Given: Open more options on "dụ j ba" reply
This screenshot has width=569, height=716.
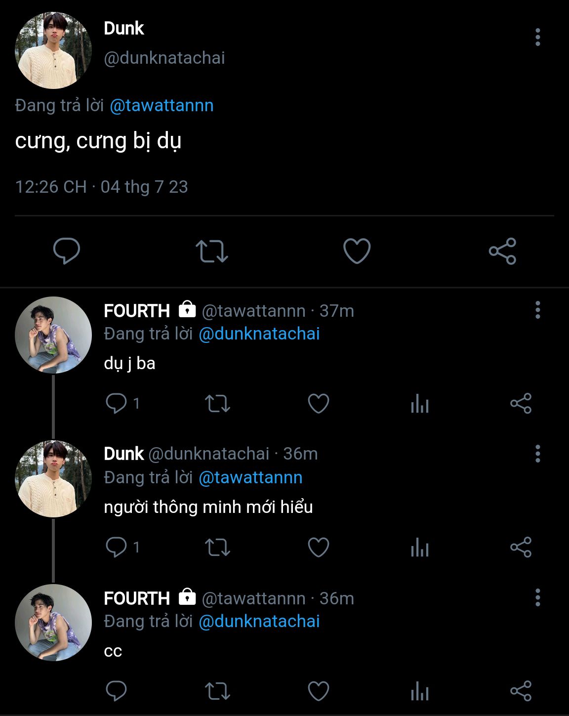Looking at the screenshot, I should point(537,310).
